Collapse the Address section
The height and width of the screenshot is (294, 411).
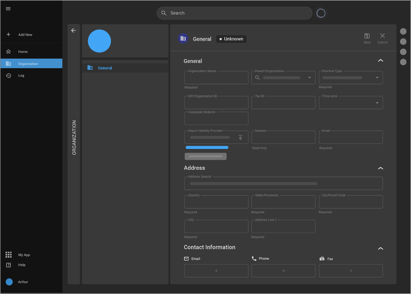point(380,168)
